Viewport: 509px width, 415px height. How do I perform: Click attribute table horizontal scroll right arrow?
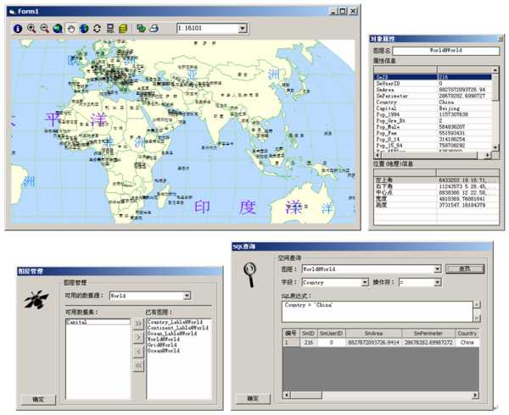click(x=488, y=156)
